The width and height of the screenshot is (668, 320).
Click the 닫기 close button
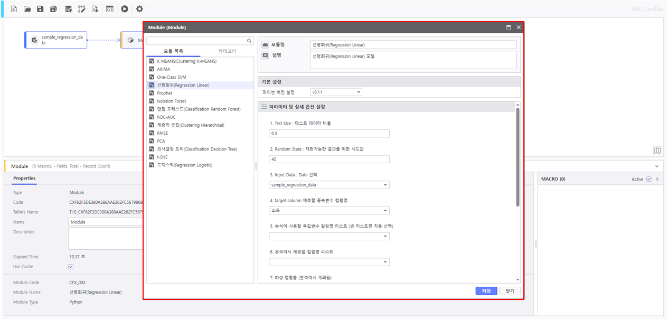tap(510, 291)
